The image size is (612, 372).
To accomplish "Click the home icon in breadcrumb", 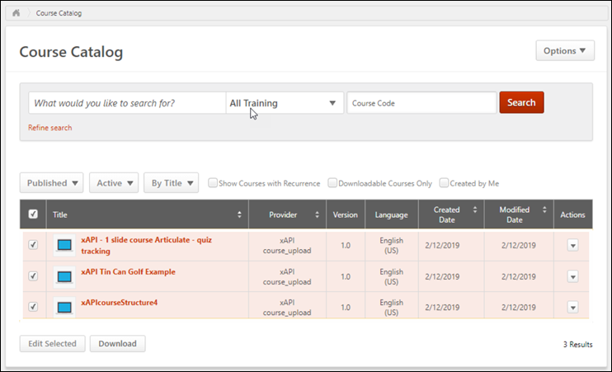I will (16, 13).
